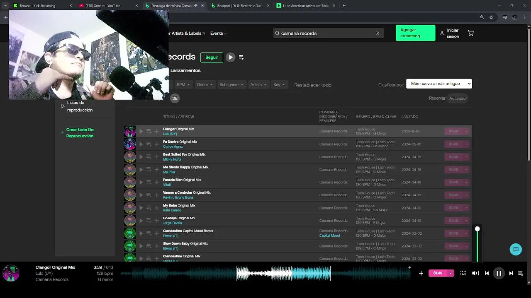Play the Pa Dentro track

[141, 144]
